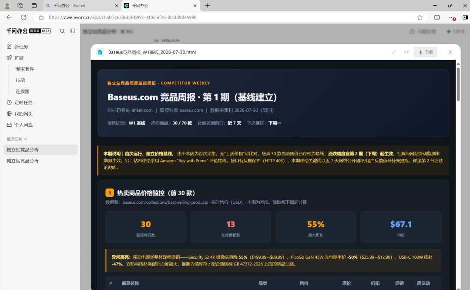Shrink the preview panel

tap(394, 52)
